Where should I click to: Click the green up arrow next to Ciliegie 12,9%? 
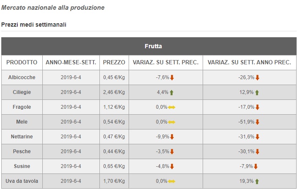click(x=257, y=92)
